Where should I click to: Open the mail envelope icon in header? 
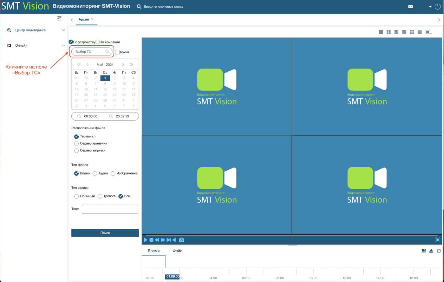pyautogui.click(x=410, y=6)
